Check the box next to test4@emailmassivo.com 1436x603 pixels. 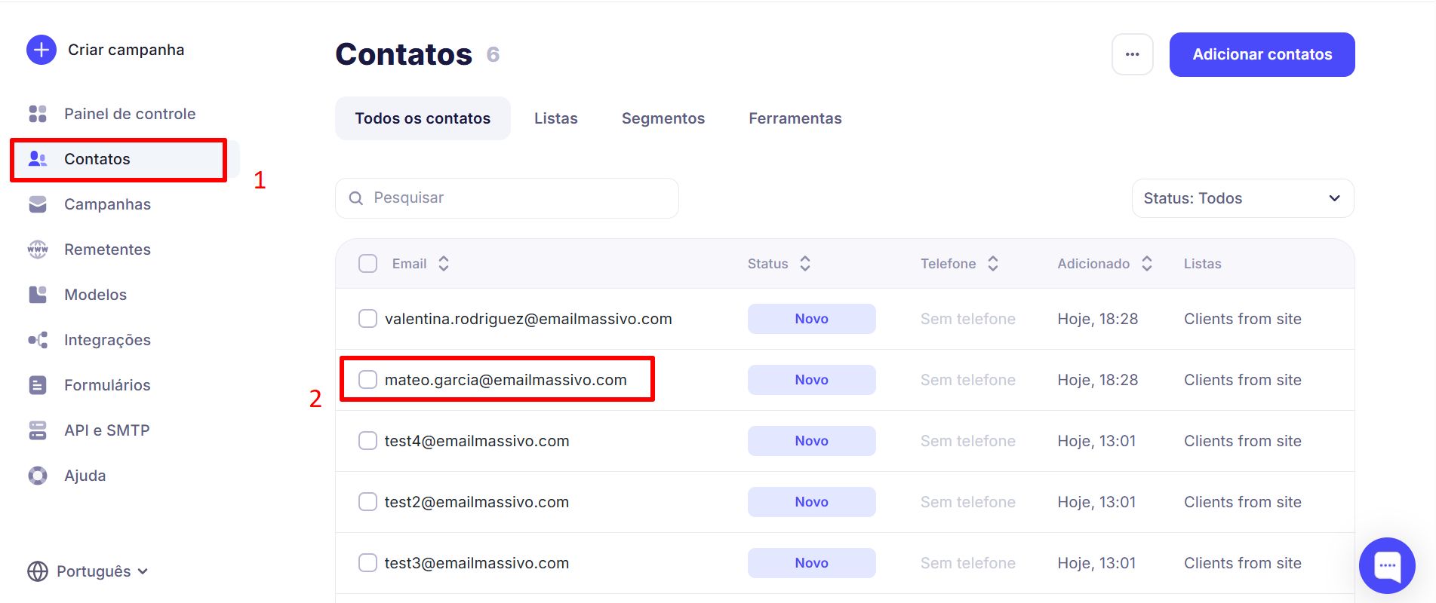click(367, 441)
